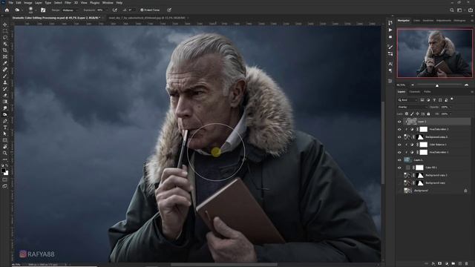Click the share icon at top right
This screenshot has width=475, height=267.
click(471, 10)
